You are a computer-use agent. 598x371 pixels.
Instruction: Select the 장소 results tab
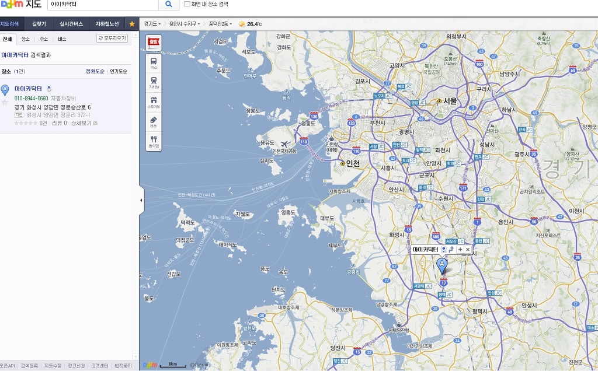pos(26,39)
